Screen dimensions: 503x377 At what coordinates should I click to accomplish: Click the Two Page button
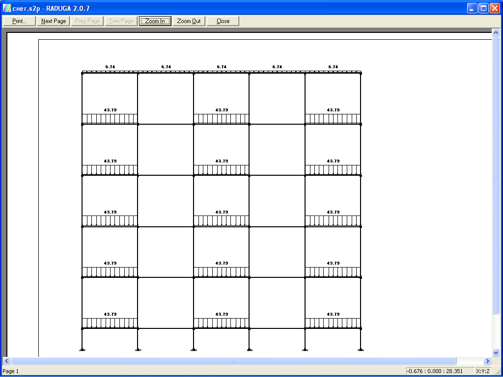click(x=121, y=21)
